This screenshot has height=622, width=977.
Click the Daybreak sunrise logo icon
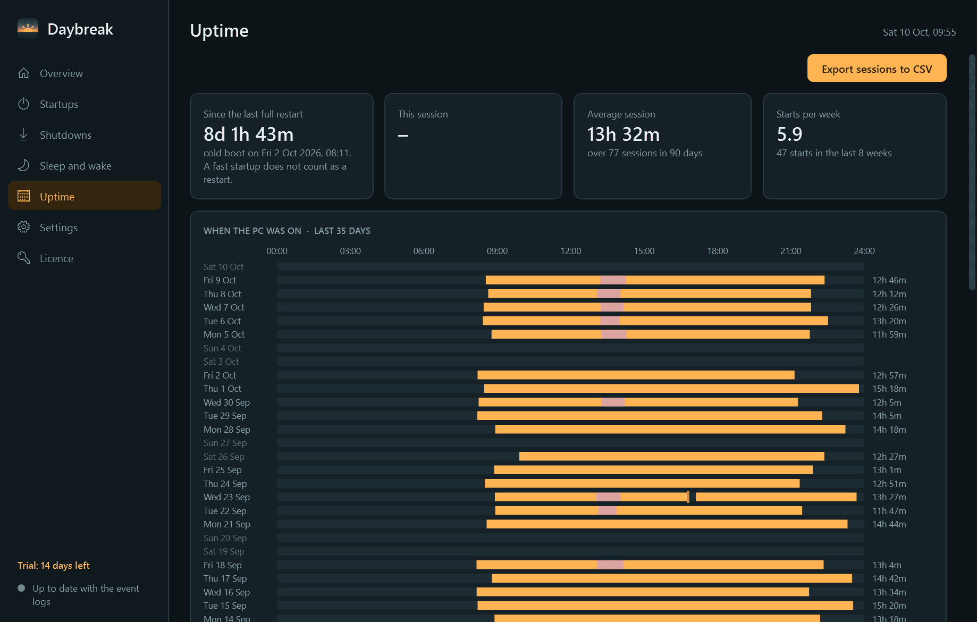[28, 29]
